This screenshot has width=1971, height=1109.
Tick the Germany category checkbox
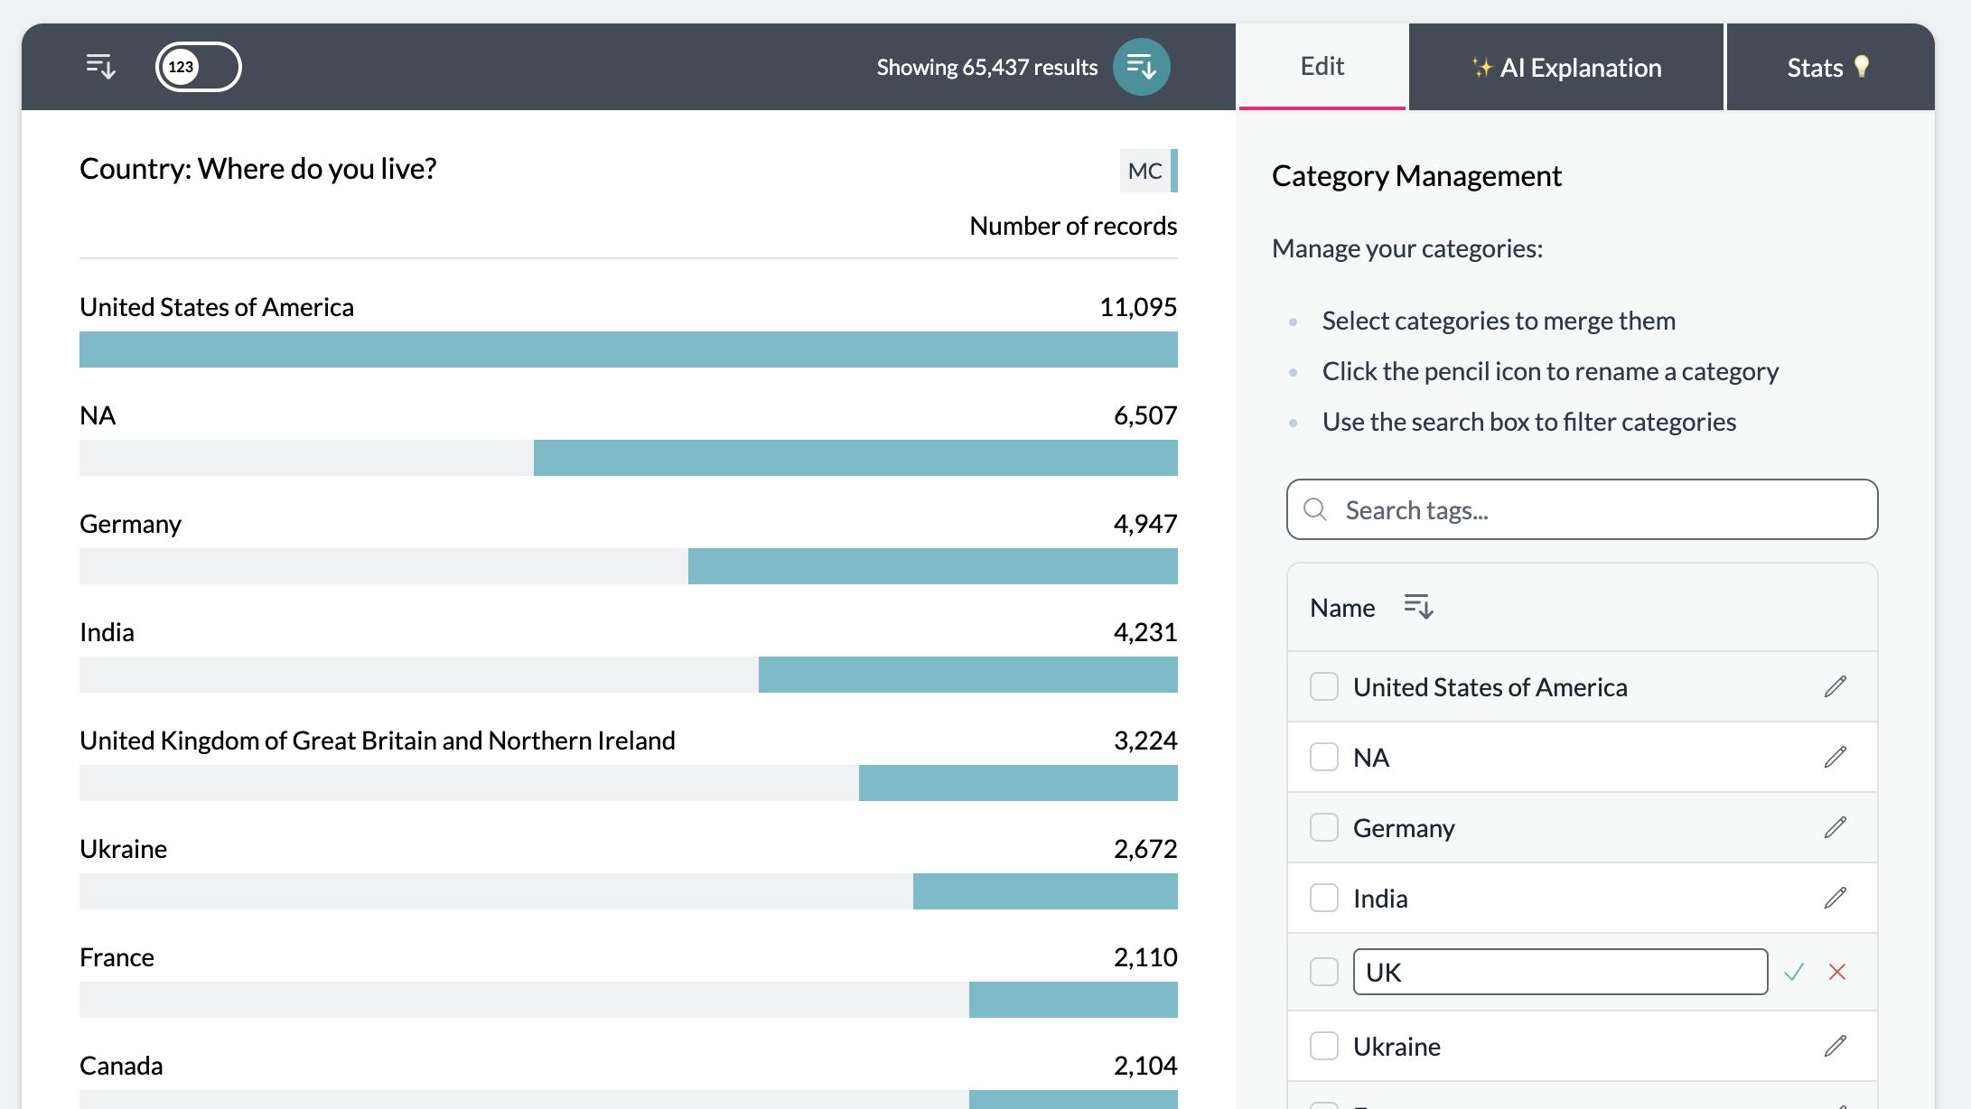click(x=1324, y=828)
